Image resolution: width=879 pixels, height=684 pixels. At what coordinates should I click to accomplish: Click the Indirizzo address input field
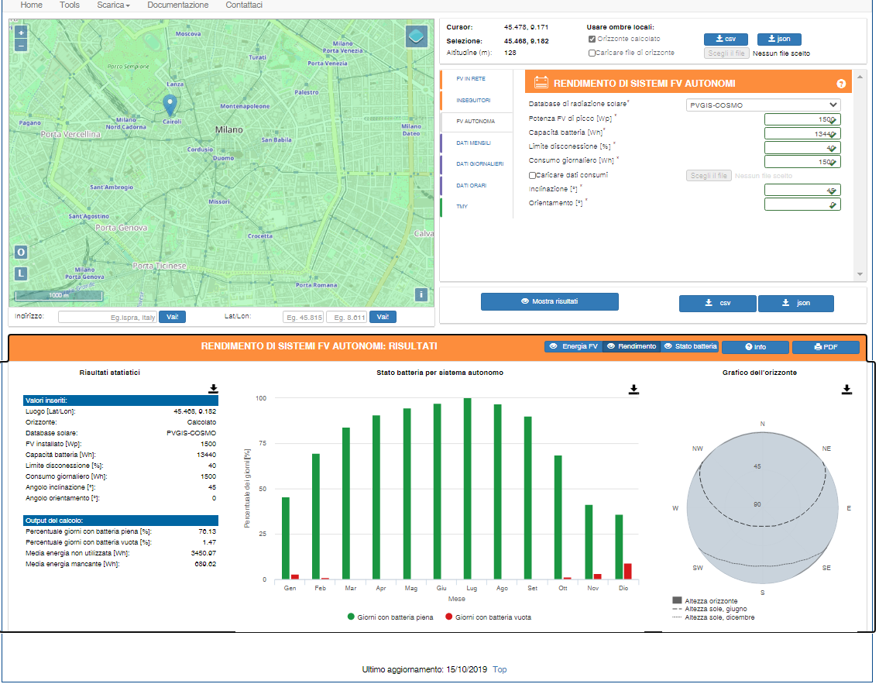pos(107,318)
